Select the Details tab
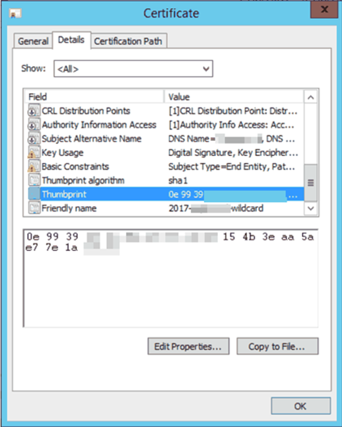 pyautogui.click(x=71, y=40)
